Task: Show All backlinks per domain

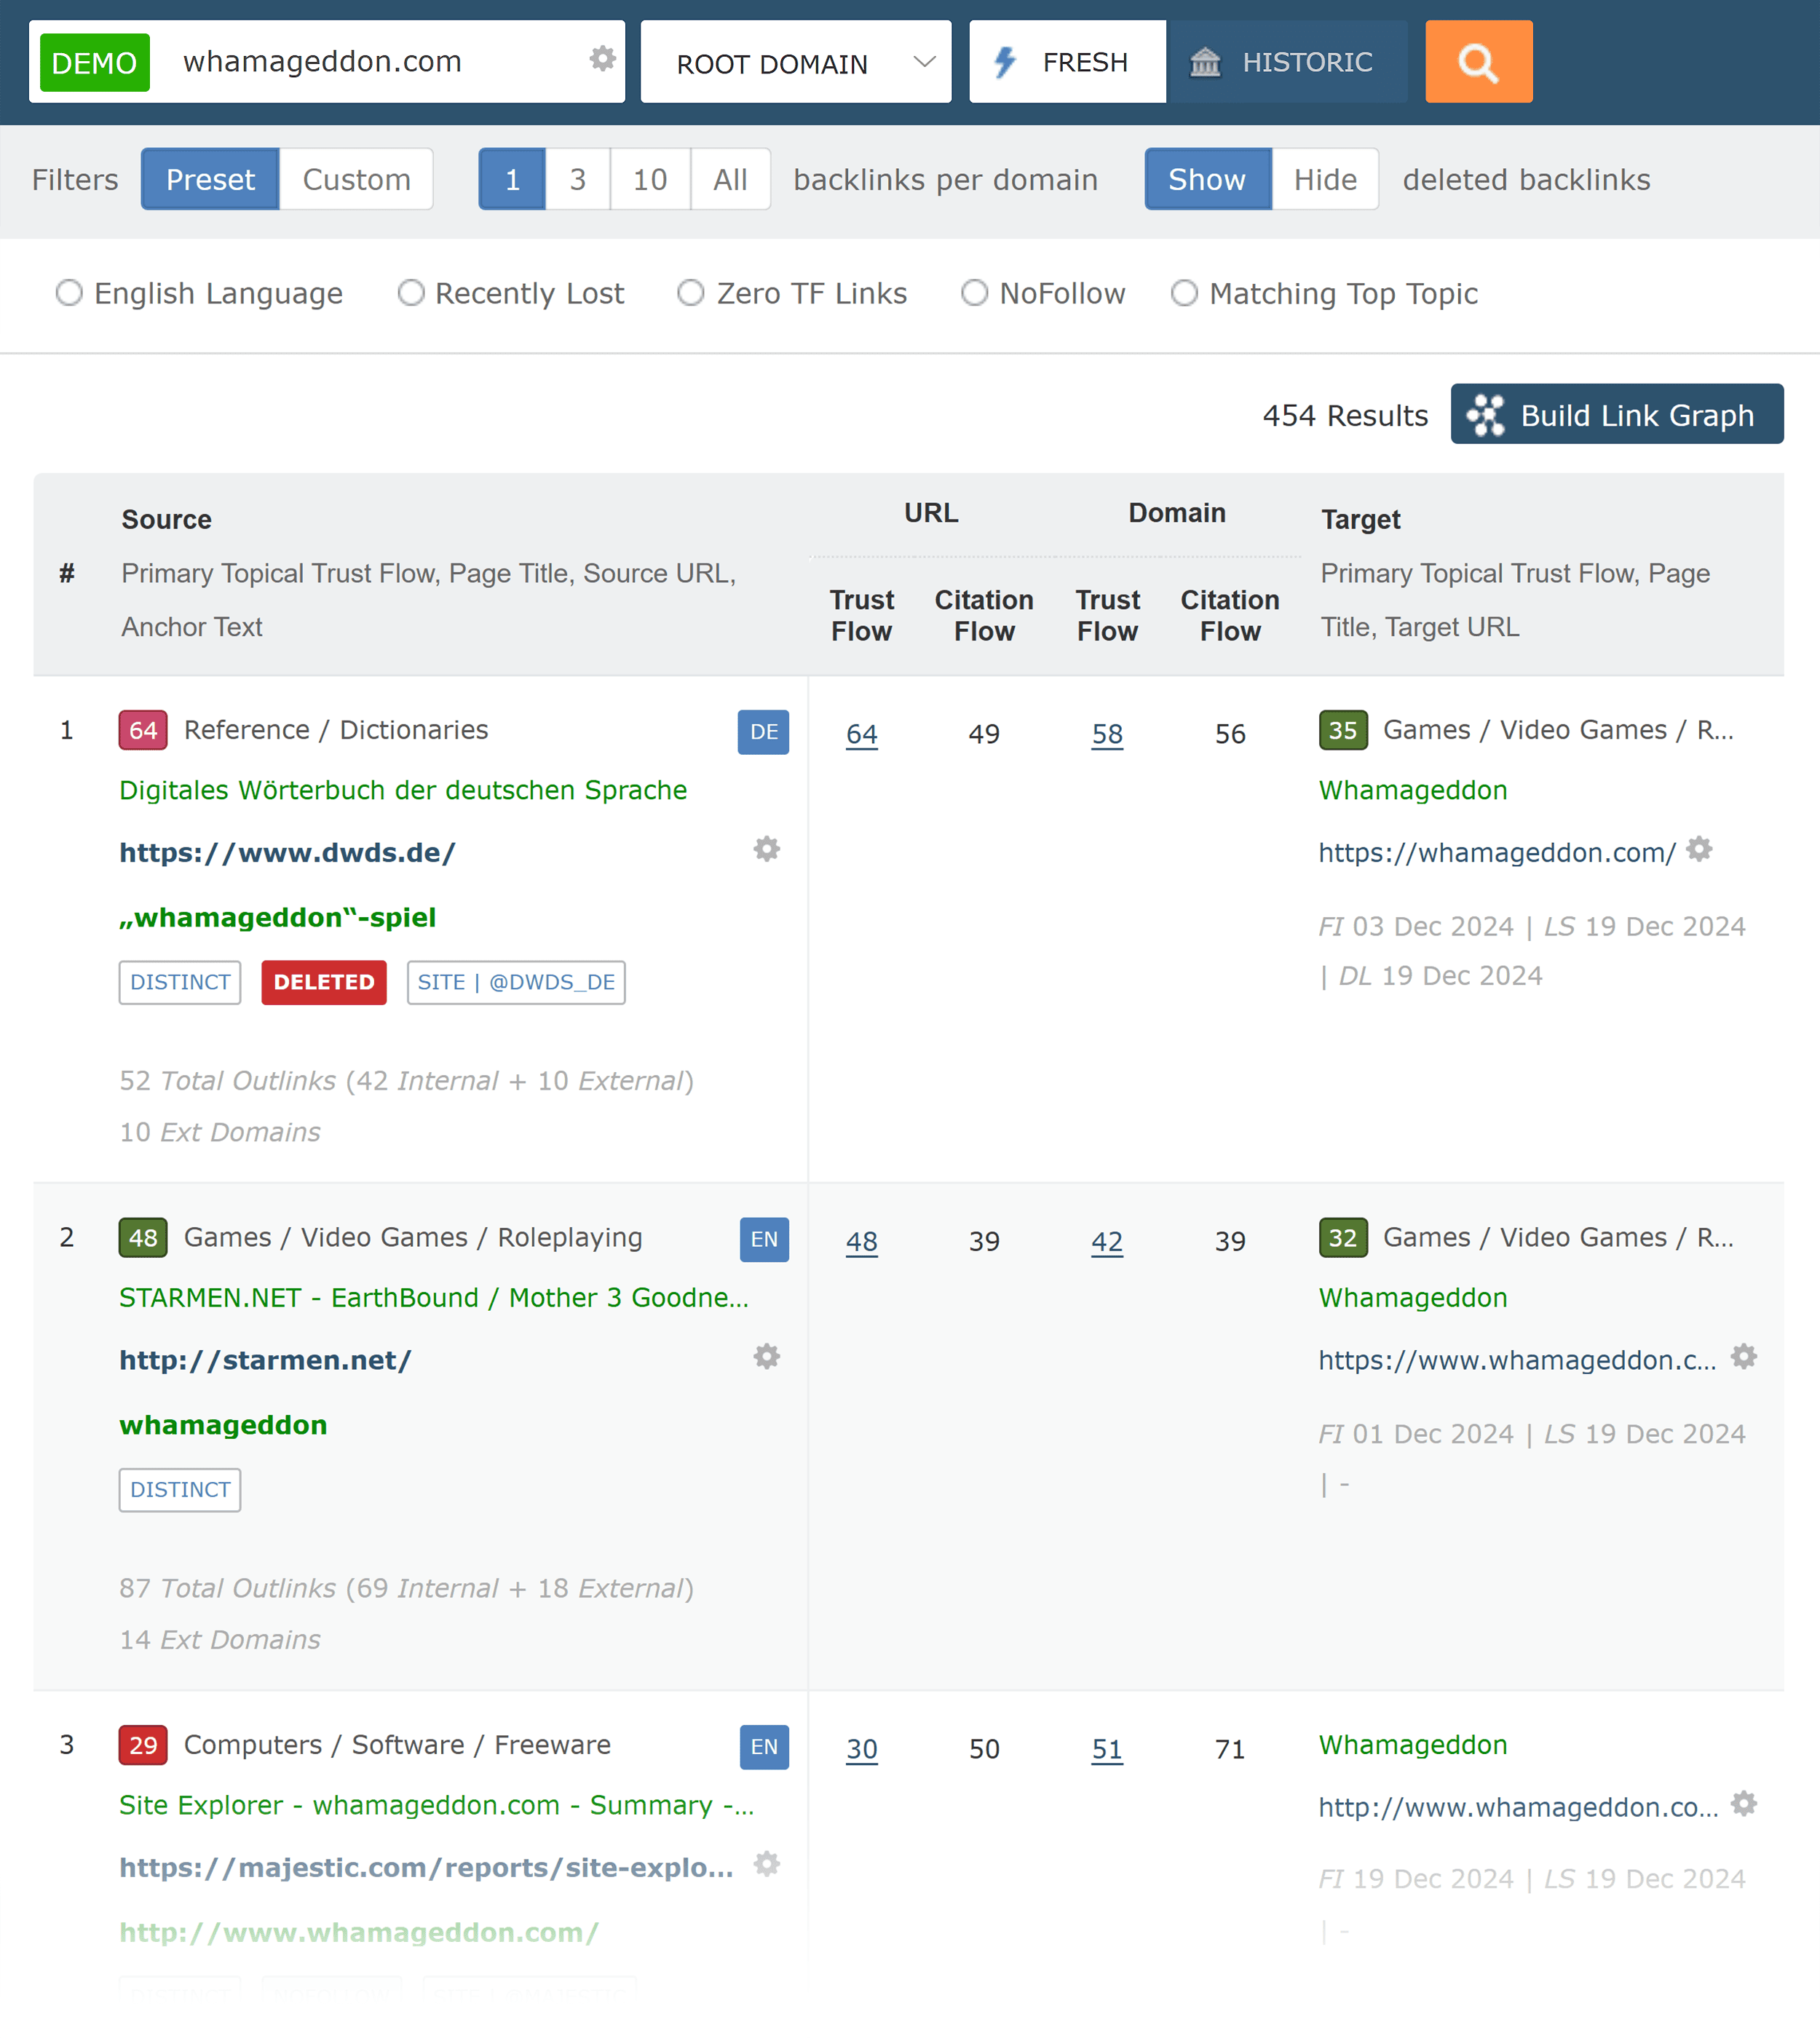Action: 730,179
